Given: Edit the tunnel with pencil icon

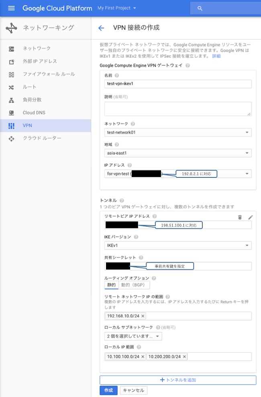Looking at the screenshot, I should [x=251, y=217].
